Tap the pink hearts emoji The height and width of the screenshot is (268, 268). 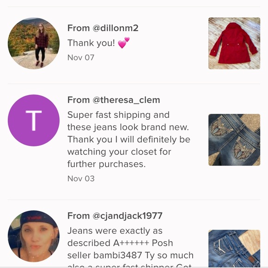coord(124,43)
